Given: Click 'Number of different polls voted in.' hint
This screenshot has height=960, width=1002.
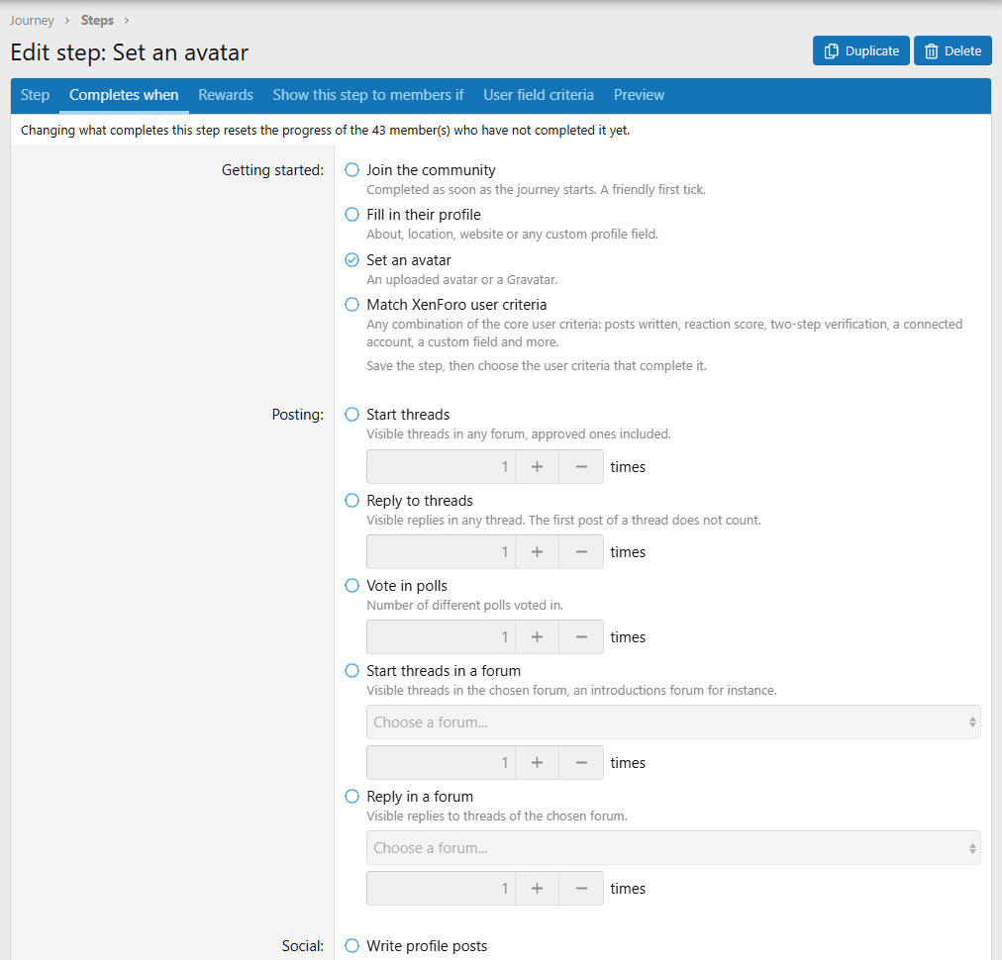Looking at the screenshot, I should coord(464,606).
